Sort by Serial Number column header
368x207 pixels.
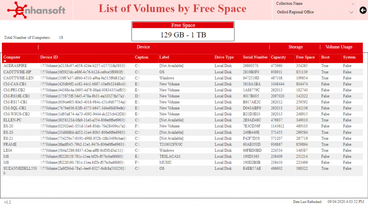255,57
